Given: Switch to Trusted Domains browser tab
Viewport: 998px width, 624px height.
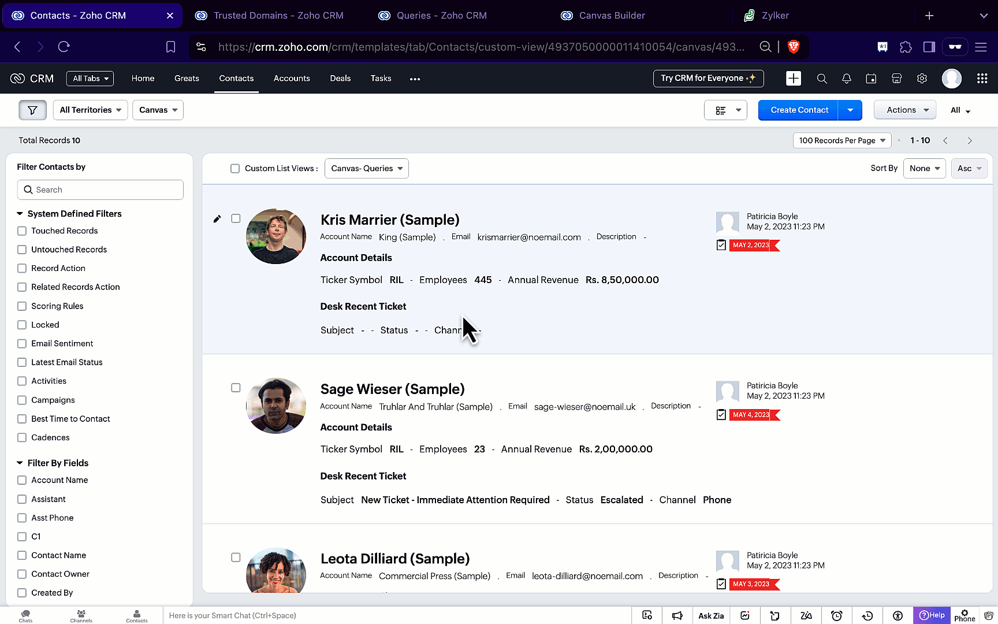Looking at the screenshot, I should coord(270,16).
